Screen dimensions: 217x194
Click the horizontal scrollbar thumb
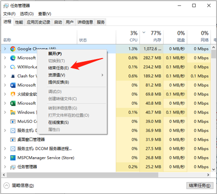coord(83,175)
